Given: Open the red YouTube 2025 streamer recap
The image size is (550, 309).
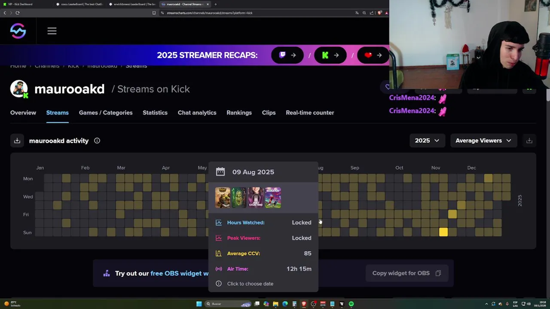Looking at the screenshot, I should (373, 55).
